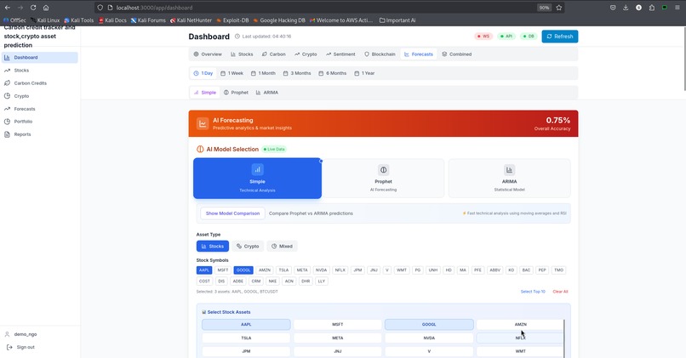Image resolution: width=686 pixels, height=358 pixels.
Task: Toggle TSLA chip under Stock Symbols
Action: (x=283, y=270)
